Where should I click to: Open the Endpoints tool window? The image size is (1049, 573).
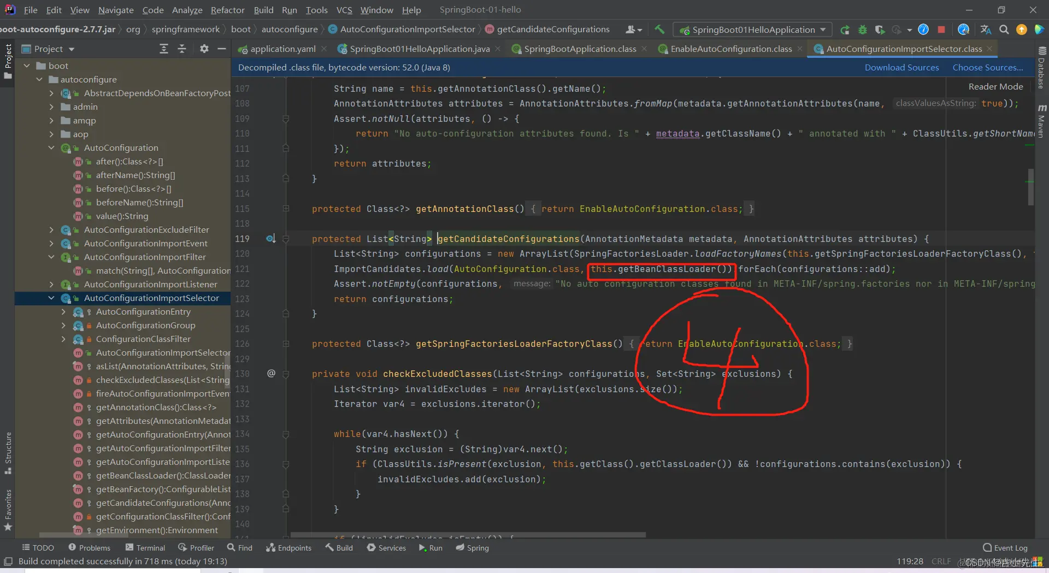(x=288, y=548)
